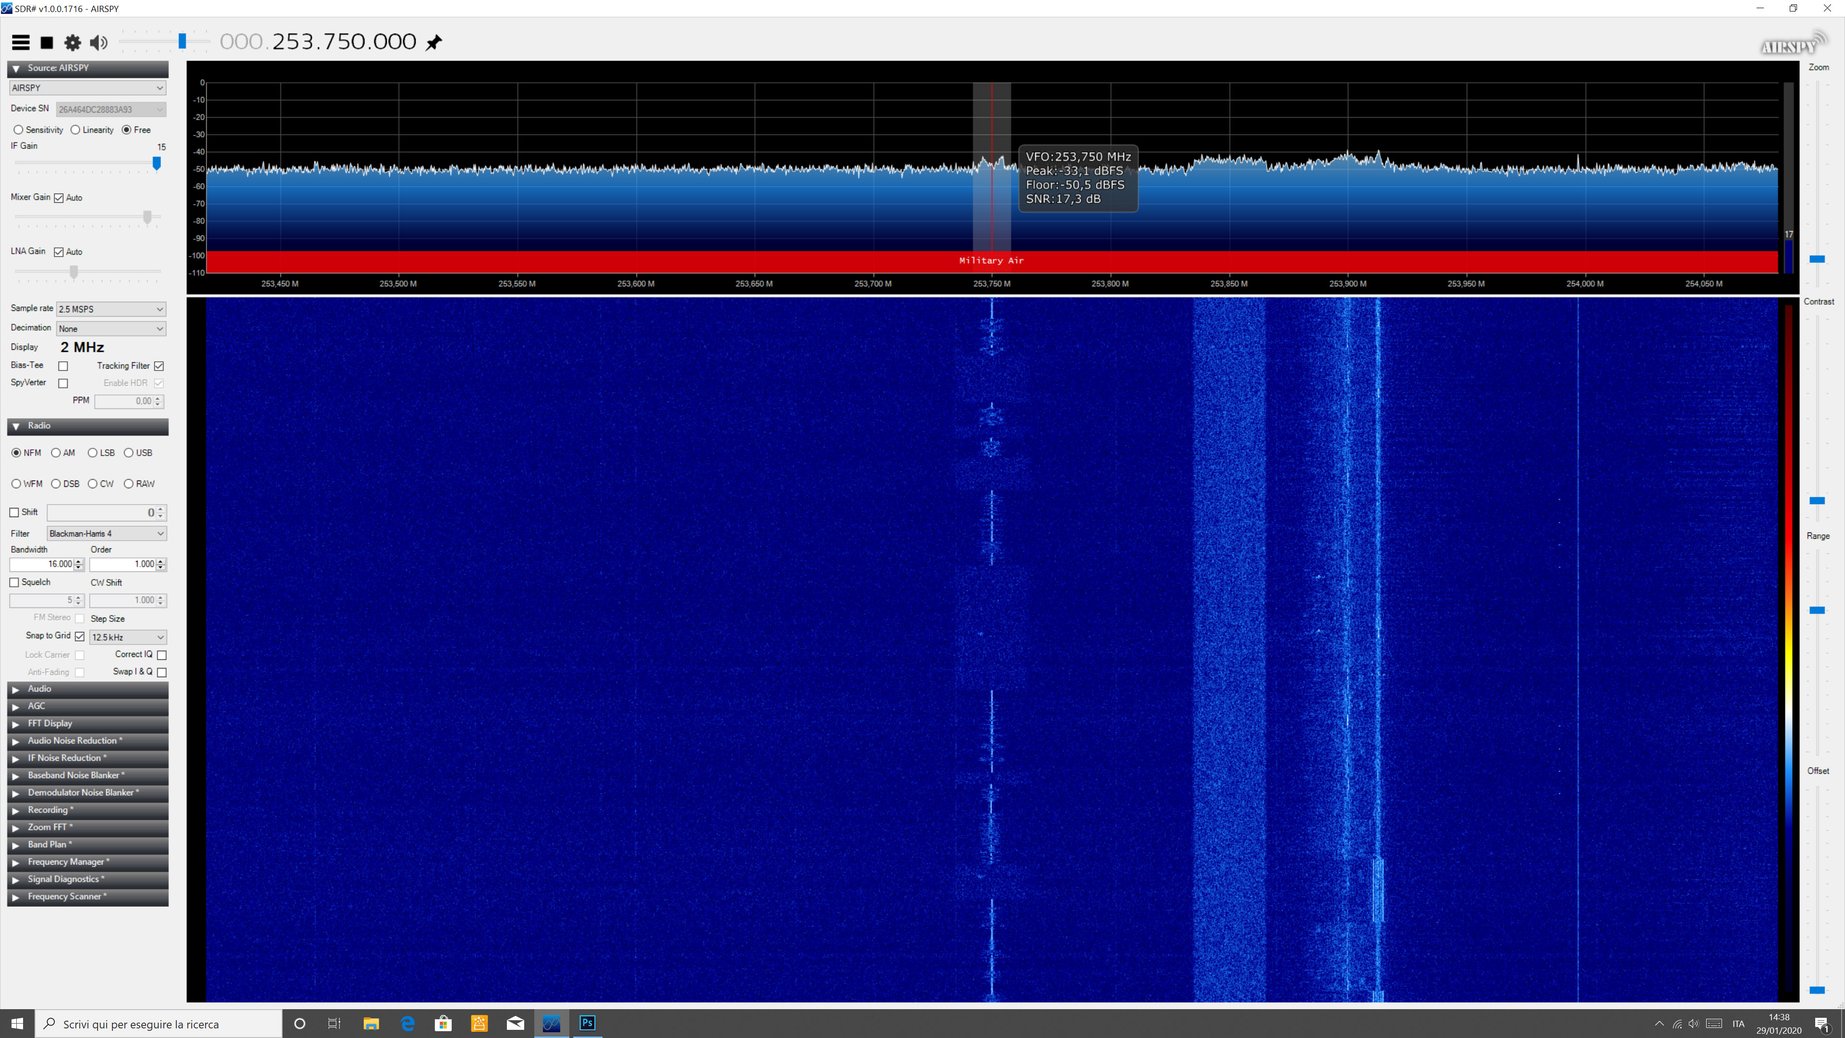Screen dimensions: 1845x1038
Task: Click the PPM value field
Action: coord(129,401)
